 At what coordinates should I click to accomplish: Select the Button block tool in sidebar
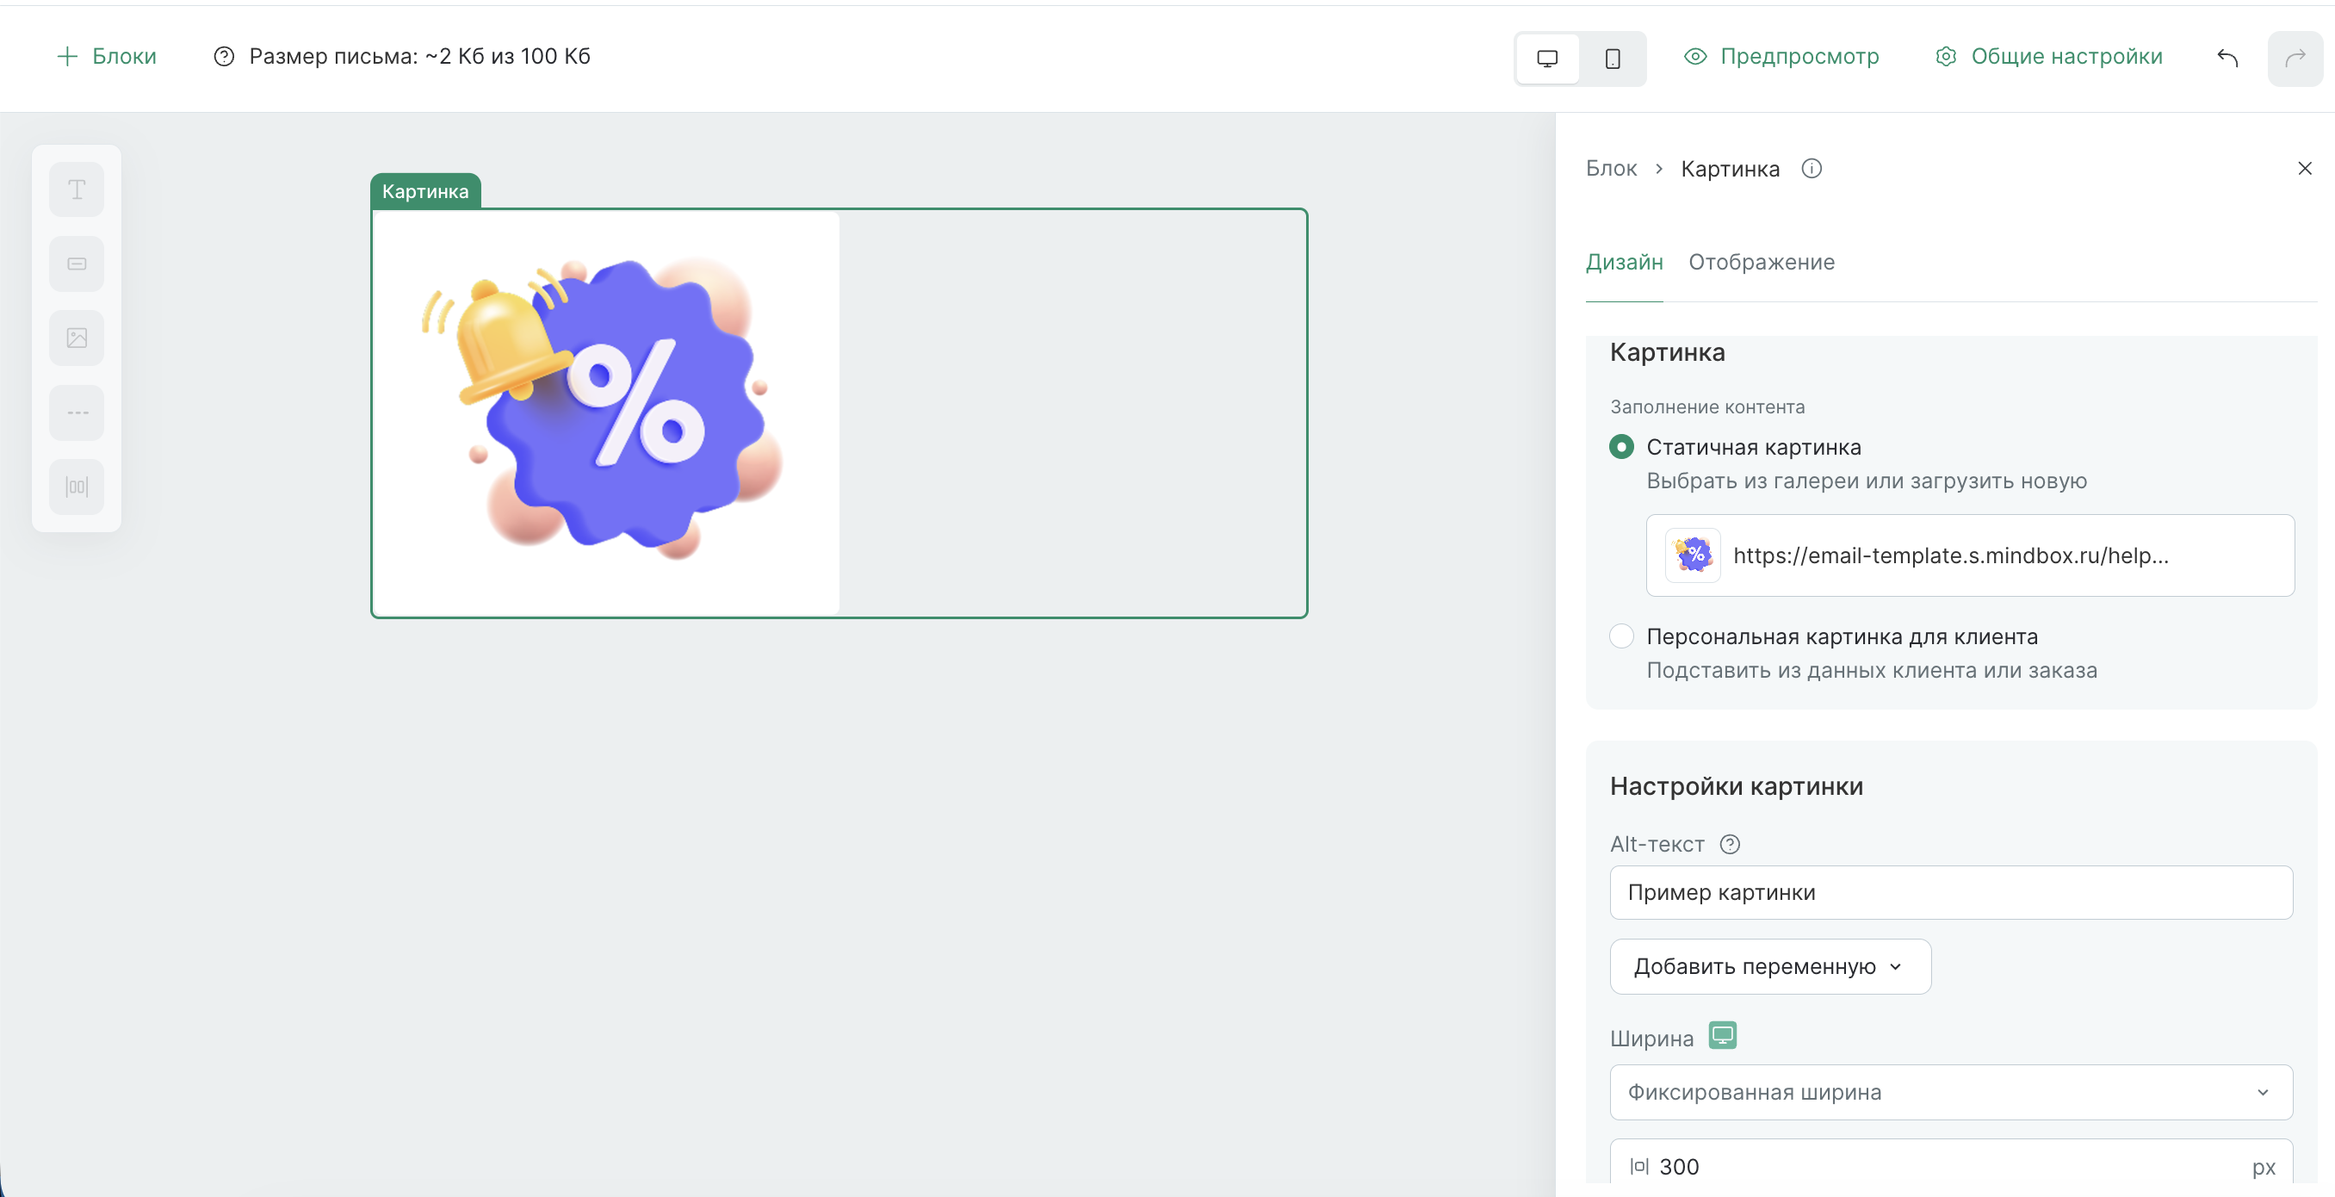[x=77, y=264]
